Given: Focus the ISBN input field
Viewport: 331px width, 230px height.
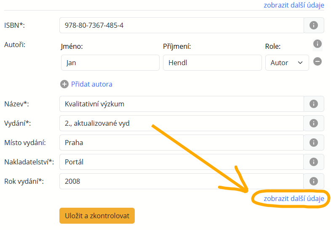Looking at the screenshot, I should coord(182,25).
